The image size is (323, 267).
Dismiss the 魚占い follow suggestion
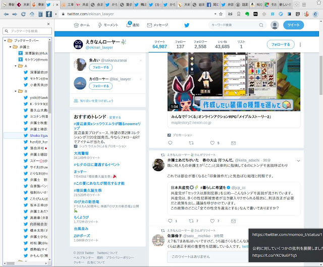click(141, 61)
